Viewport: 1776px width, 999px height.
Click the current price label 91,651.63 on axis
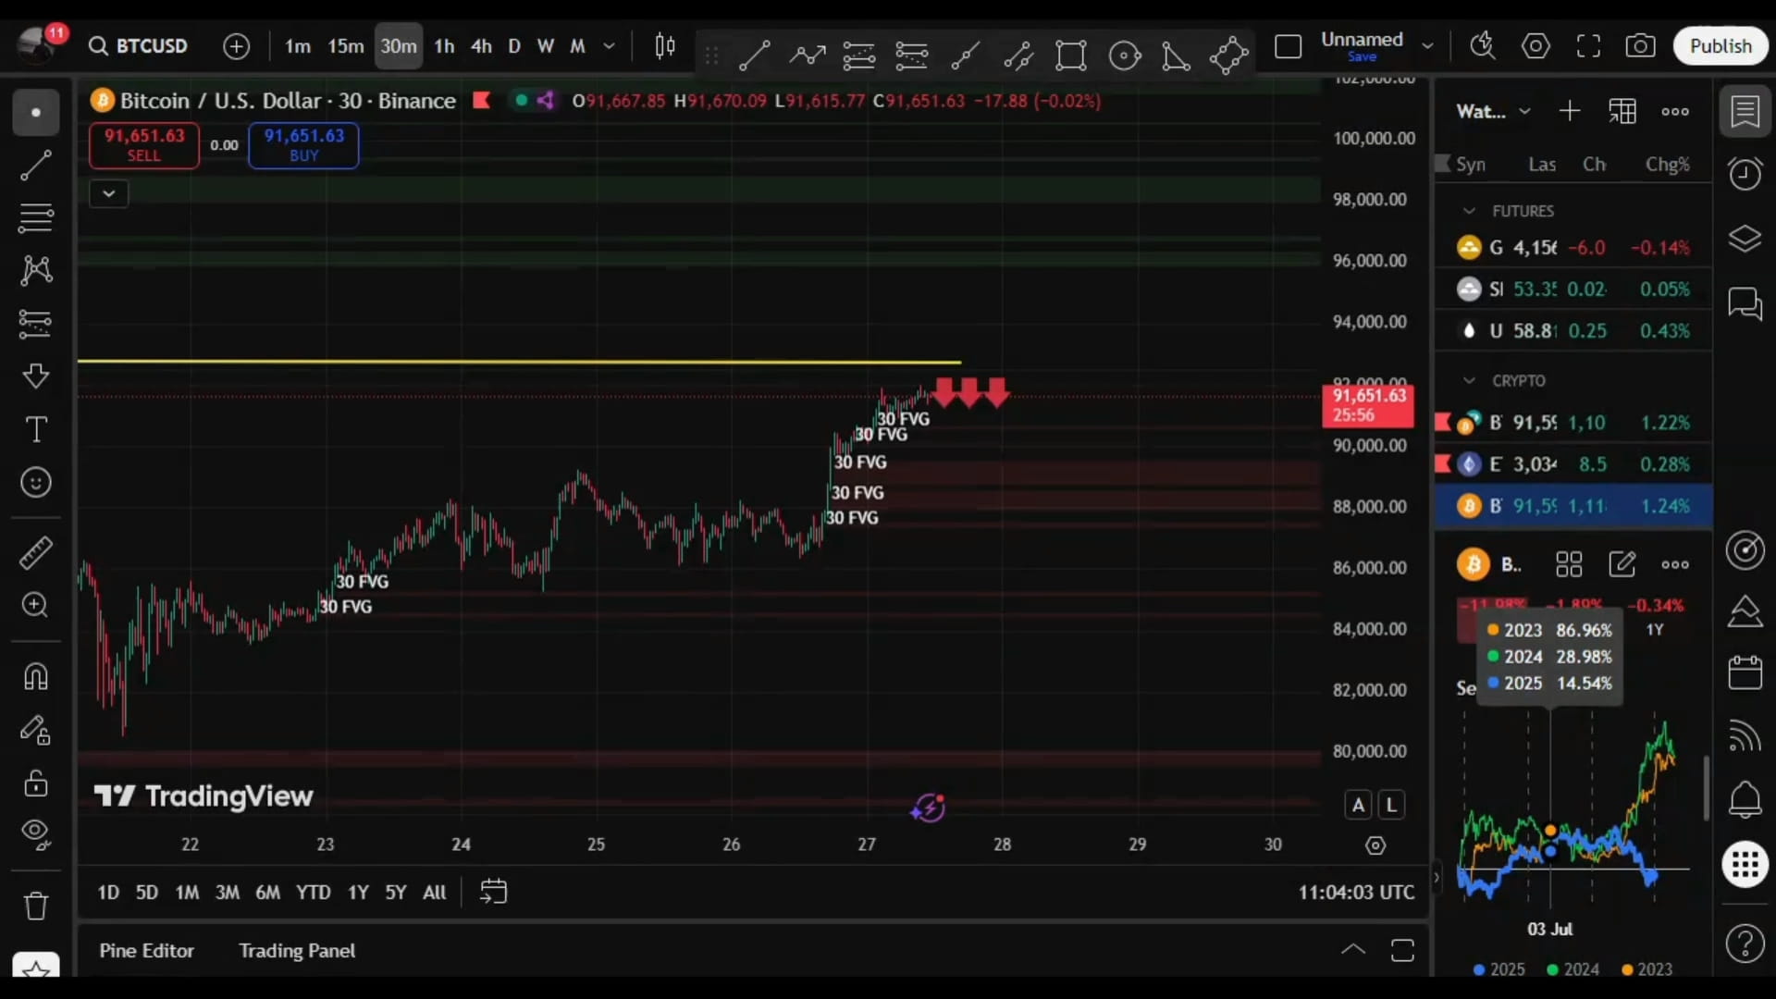coord(1368,405)
